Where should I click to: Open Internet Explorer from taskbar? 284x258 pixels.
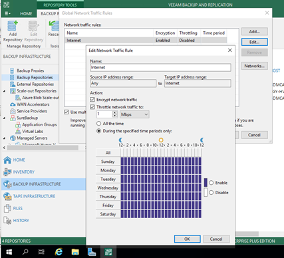(59, 252)
